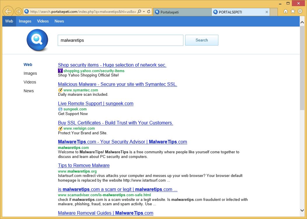Open the browser Home icon
This screenshot has width=307, height=219.
[x=286, y=11]
